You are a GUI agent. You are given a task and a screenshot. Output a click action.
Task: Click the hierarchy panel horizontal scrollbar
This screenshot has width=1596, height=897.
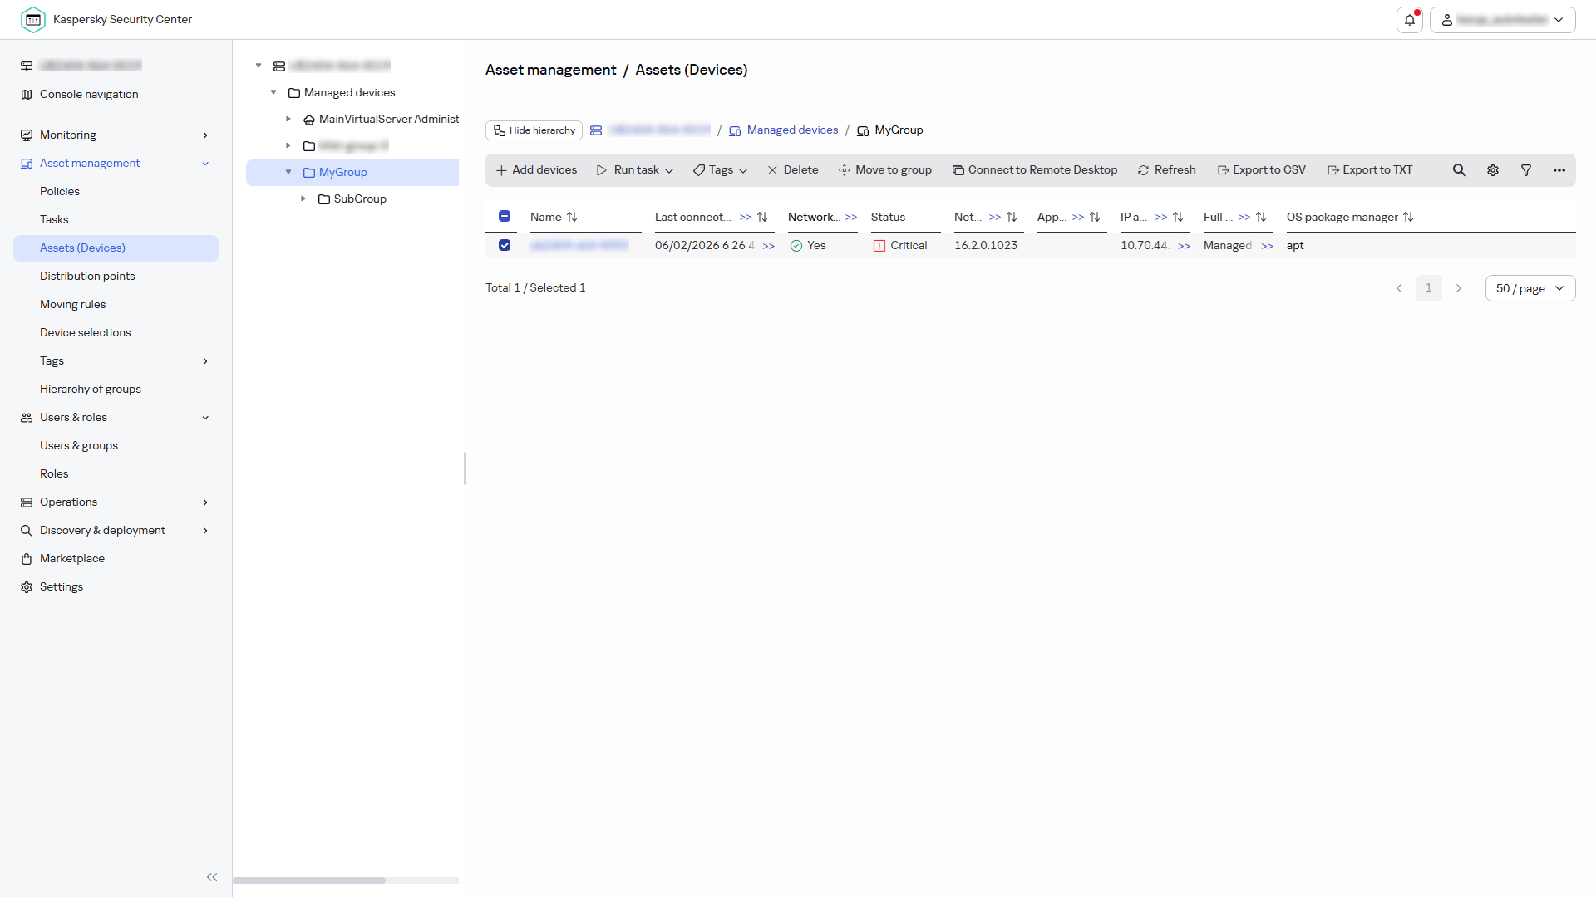pyautogui.click(x=309, y=880)
